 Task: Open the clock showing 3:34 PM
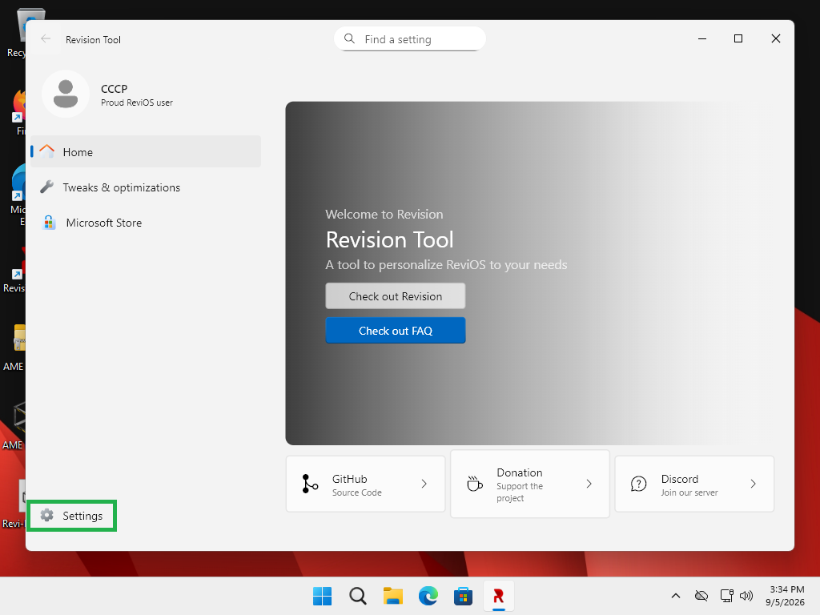(x=786, y=596)
